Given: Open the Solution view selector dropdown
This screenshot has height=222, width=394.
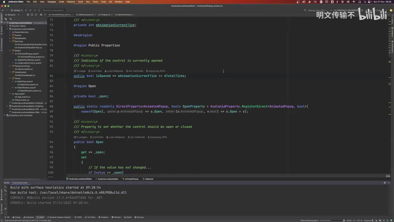Looking at the screenshot, I should 12,14.
